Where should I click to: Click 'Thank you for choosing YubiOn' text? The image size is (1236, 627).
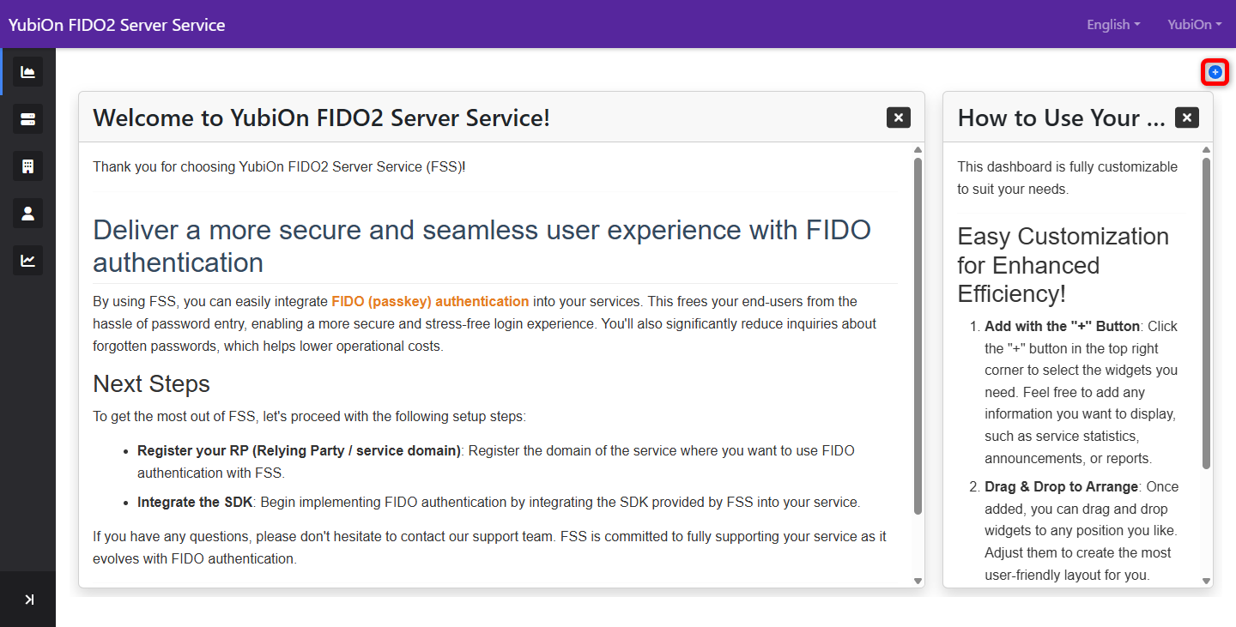coord(279,166)
